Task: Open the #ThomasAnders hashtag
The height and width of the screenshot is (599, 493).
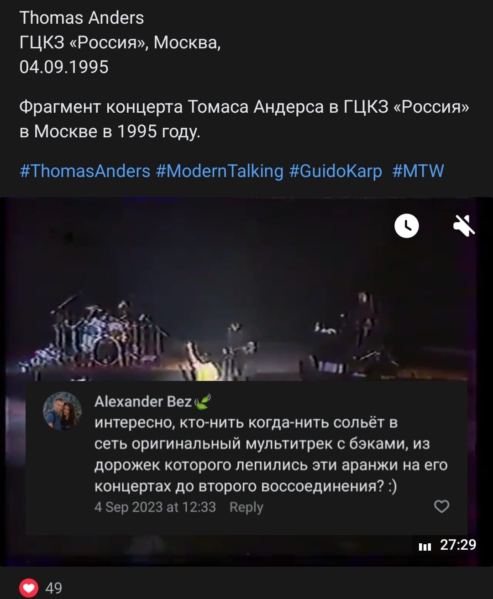Action: coord(85,171)
